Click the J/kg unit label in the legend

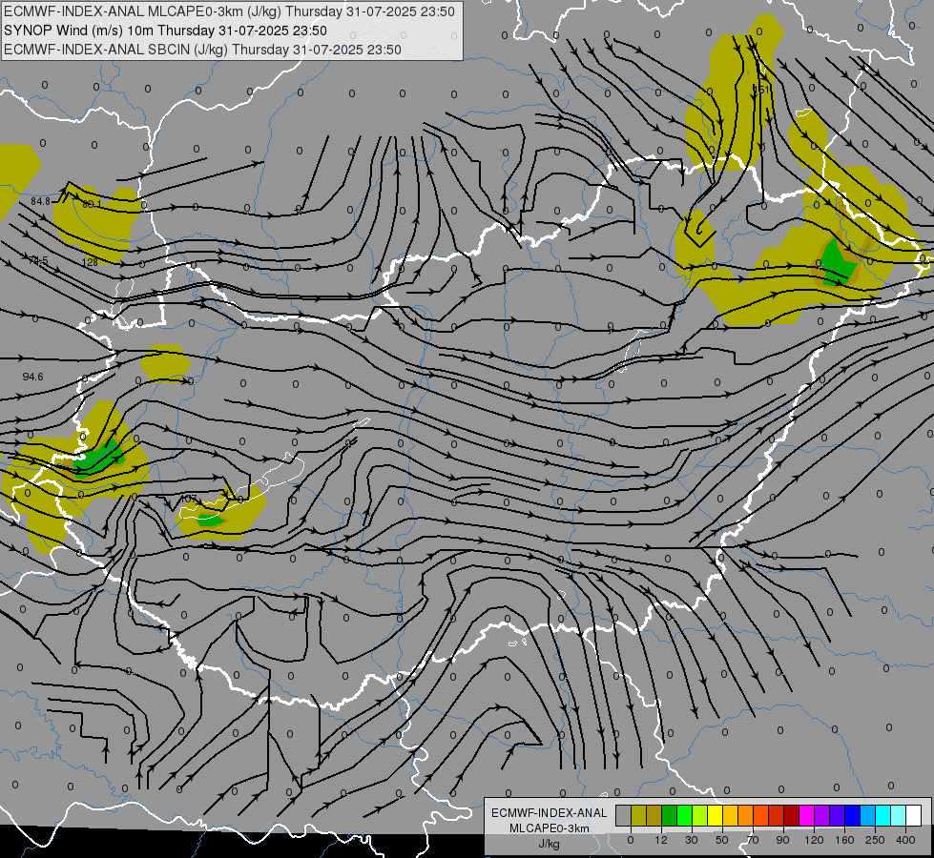point(550,844)
